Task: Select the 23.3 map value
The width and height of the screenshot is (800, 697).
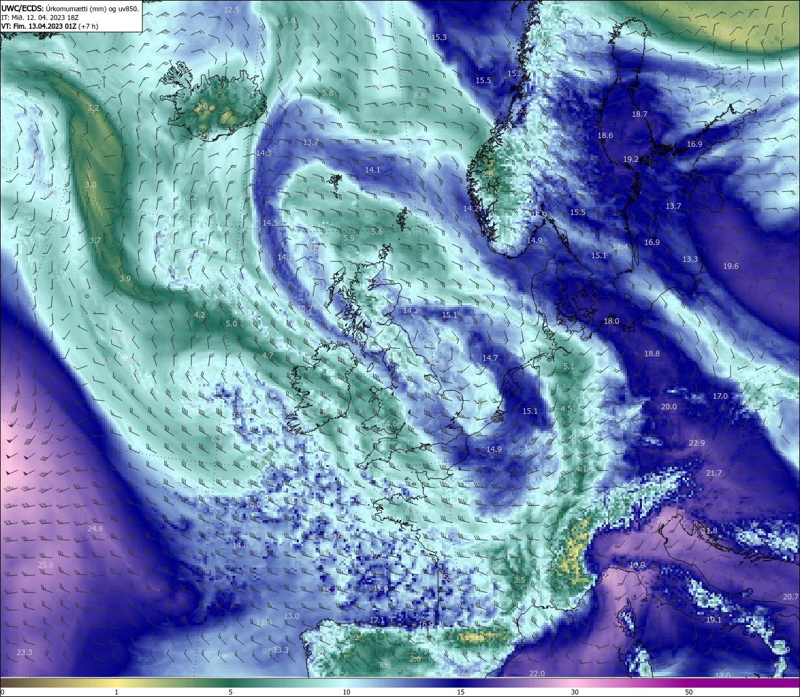Action: (x=24, y=653)
